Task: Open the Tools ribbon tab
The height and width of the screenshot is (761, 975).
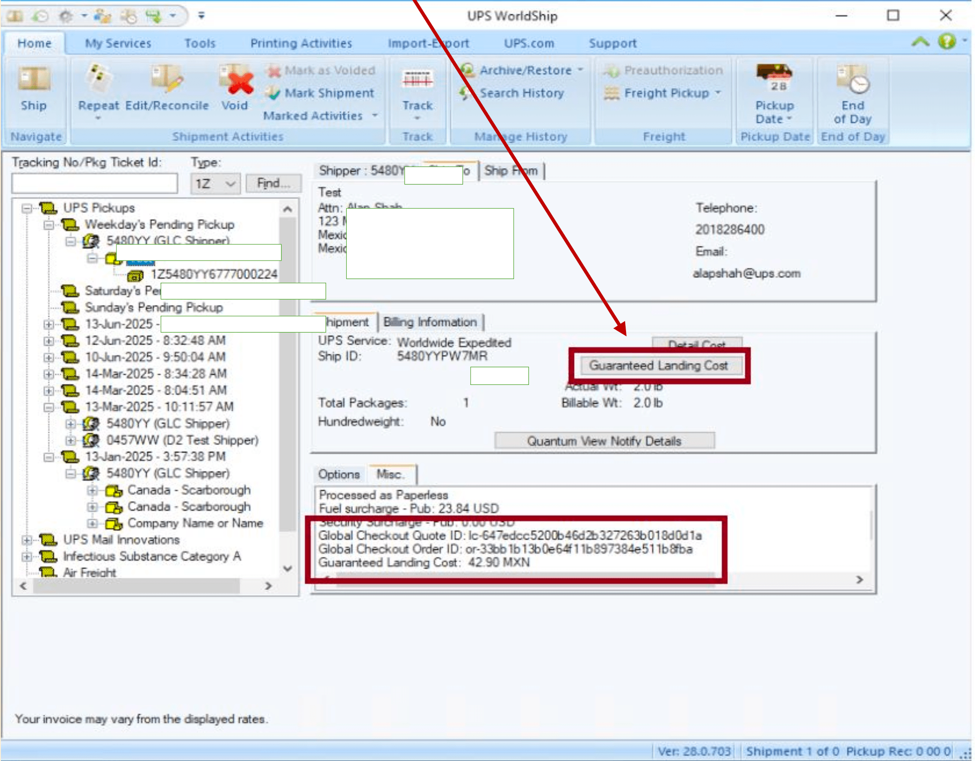Action: click(199, 43)
